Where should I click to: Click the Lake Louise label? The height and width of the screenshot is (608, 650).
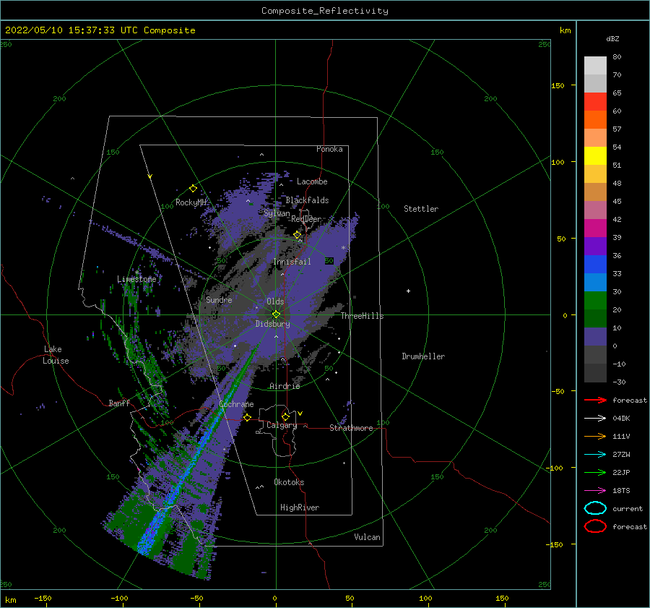(x=56, y=355)
